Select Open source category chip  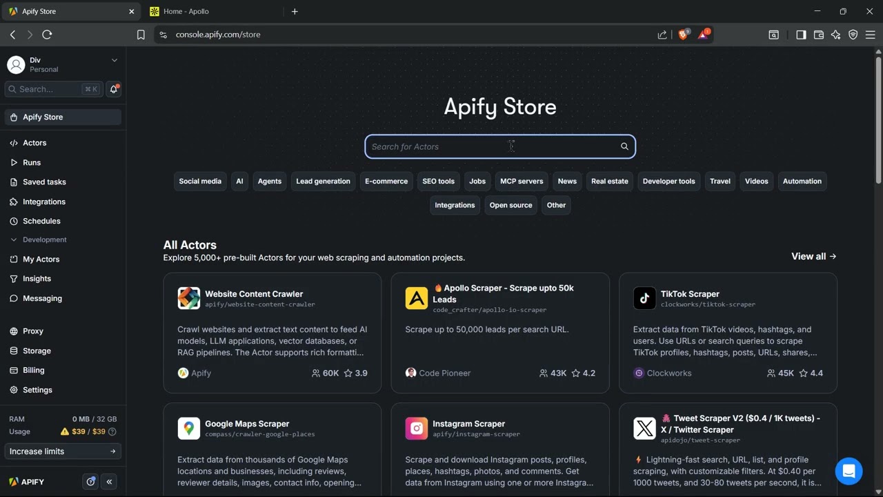[x=510, y=205]
